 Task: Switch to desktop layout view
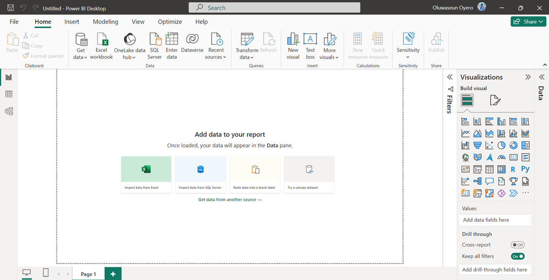point(26,273)
